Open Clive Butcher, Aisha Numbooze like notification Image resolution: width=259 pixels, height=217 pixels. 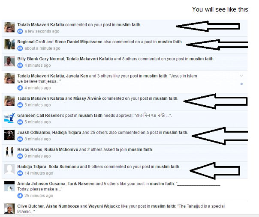pyautogui.click(x=124, y=208)
